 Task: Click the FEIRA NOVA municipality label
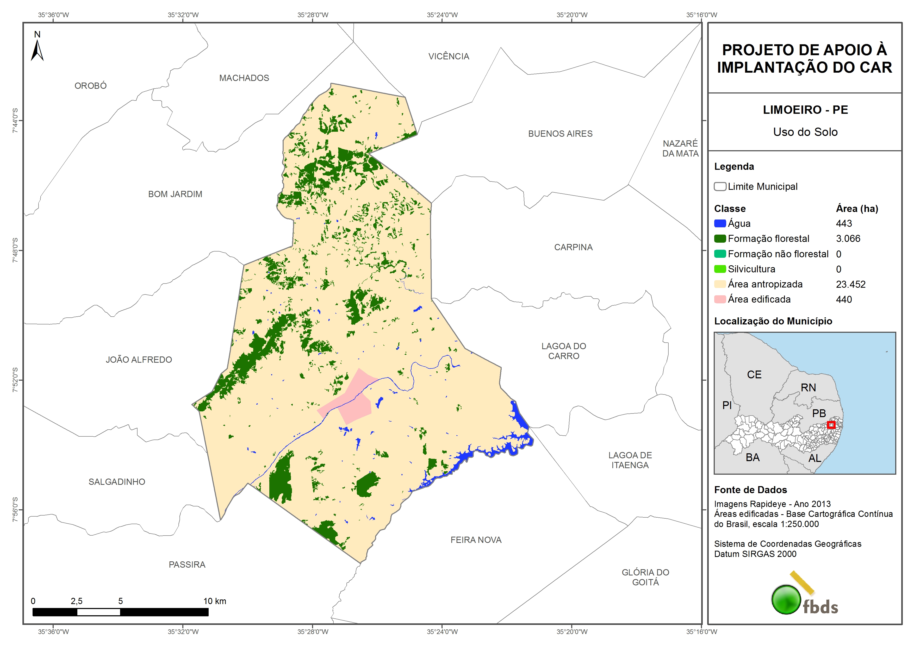pos(476,540)
